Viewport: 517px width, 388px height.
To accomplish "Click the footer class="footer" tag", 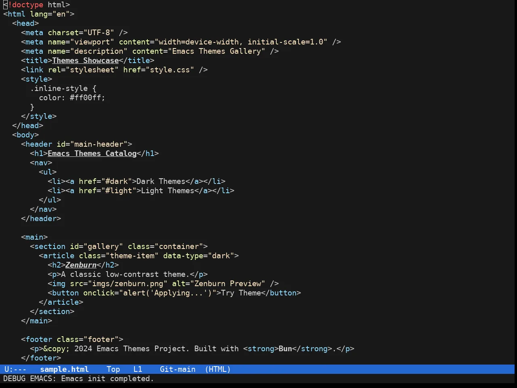I will [x=72, y=339].
